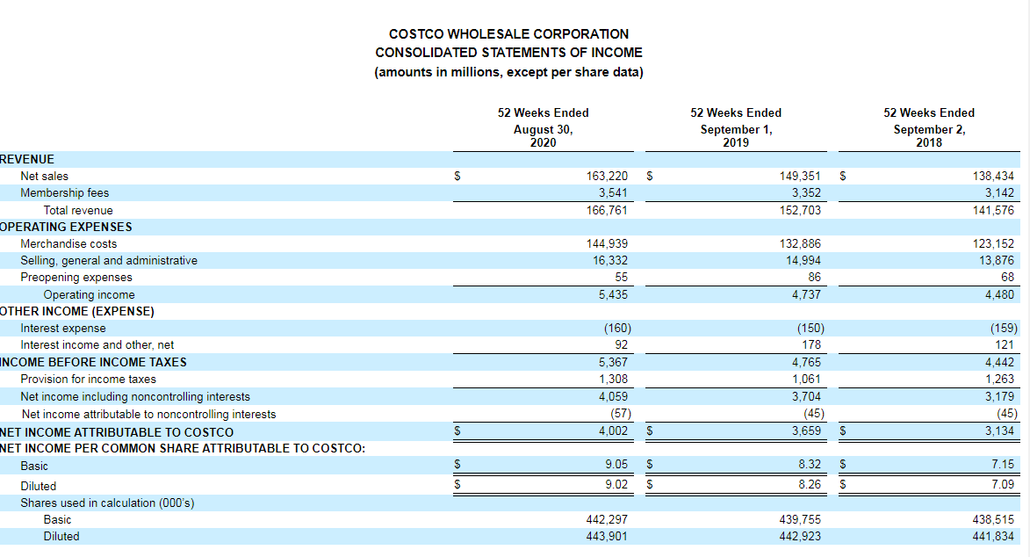Select Costco net income value 4,002

coord(613,430)
